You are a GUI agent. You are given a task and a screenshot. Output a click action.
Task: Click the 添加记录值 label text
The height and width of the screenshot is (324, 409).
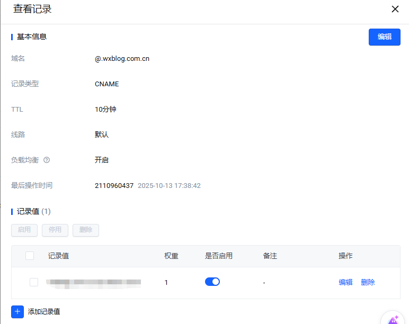[44, 312]
